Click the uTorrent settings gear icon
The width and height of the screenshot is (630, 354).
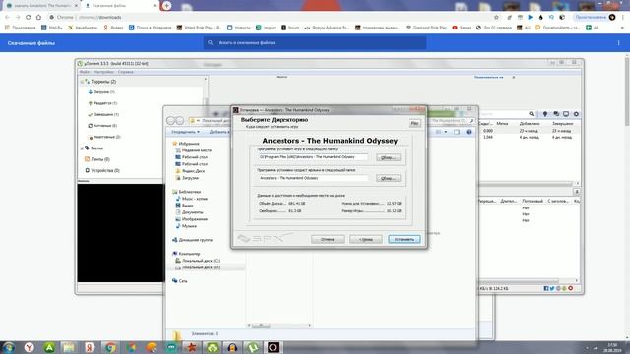point(576,114)
